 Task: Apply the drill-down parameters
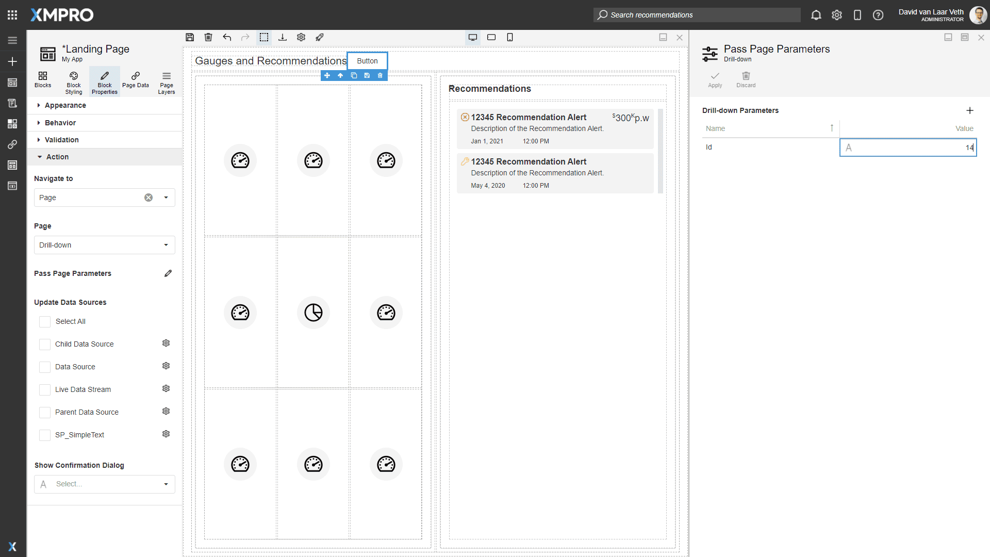715,79
